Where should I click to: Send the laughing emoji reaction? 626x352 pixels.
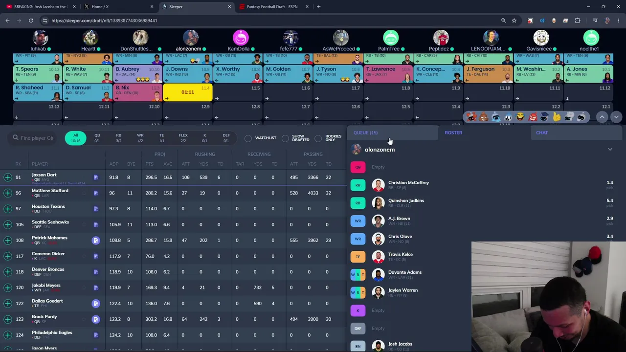click(520, 117)
